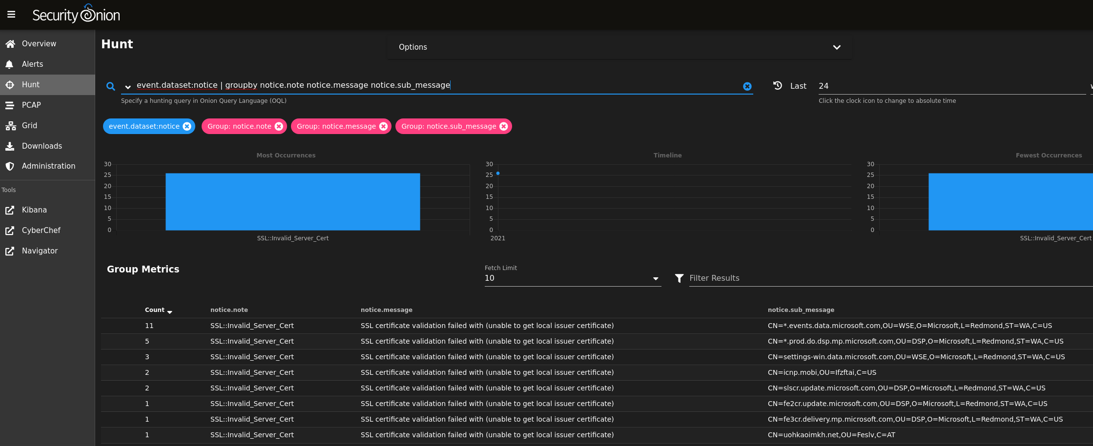This screenshot has width=1093, height=446.
Task: Click the Most Occurrences blue bar
Action: pos(293,202)
